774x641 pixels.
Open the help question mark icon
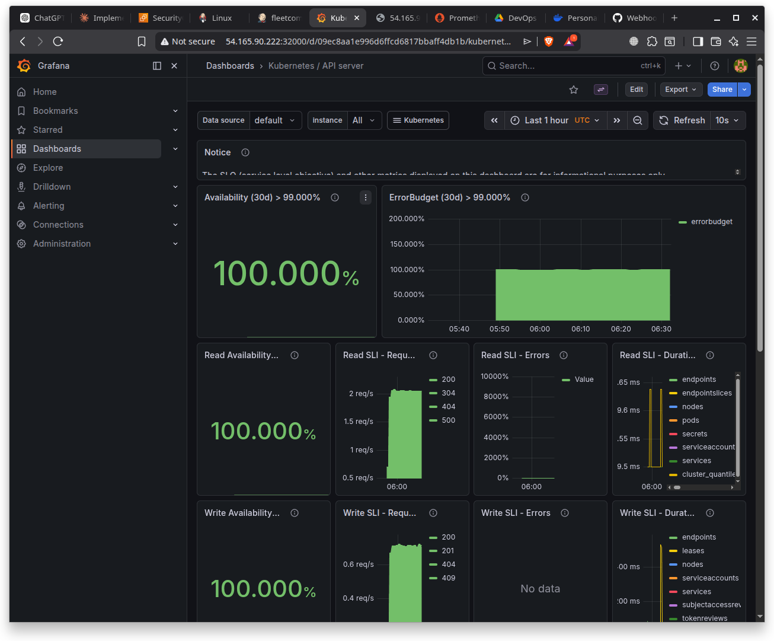point(715,66)
